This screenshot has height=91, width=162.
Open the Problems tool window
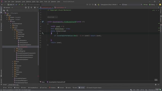(52, 88)
